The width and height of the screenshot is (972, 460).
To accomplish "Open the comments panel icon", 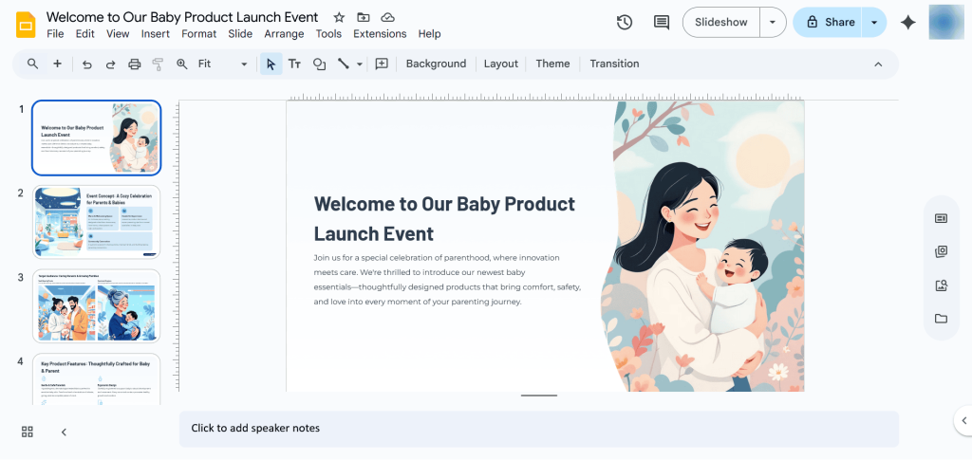I will (x=662, y=23).
